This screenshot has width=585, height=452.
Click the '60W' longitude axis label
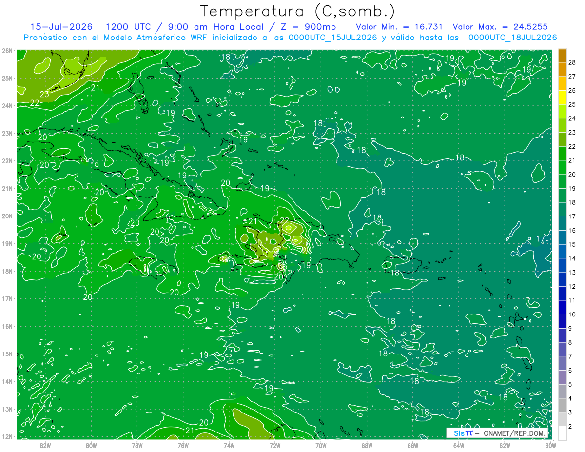[551, 445]
